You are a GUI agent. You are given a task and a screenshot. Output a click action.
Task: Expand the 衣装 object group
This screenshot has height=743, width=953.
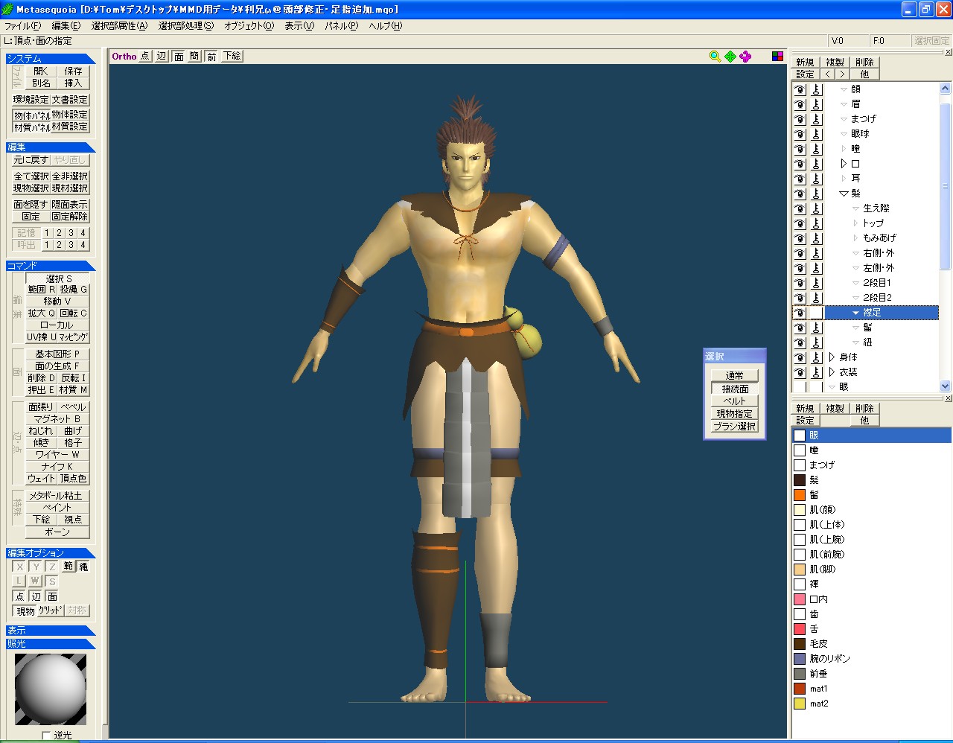[x=832, y=372]
